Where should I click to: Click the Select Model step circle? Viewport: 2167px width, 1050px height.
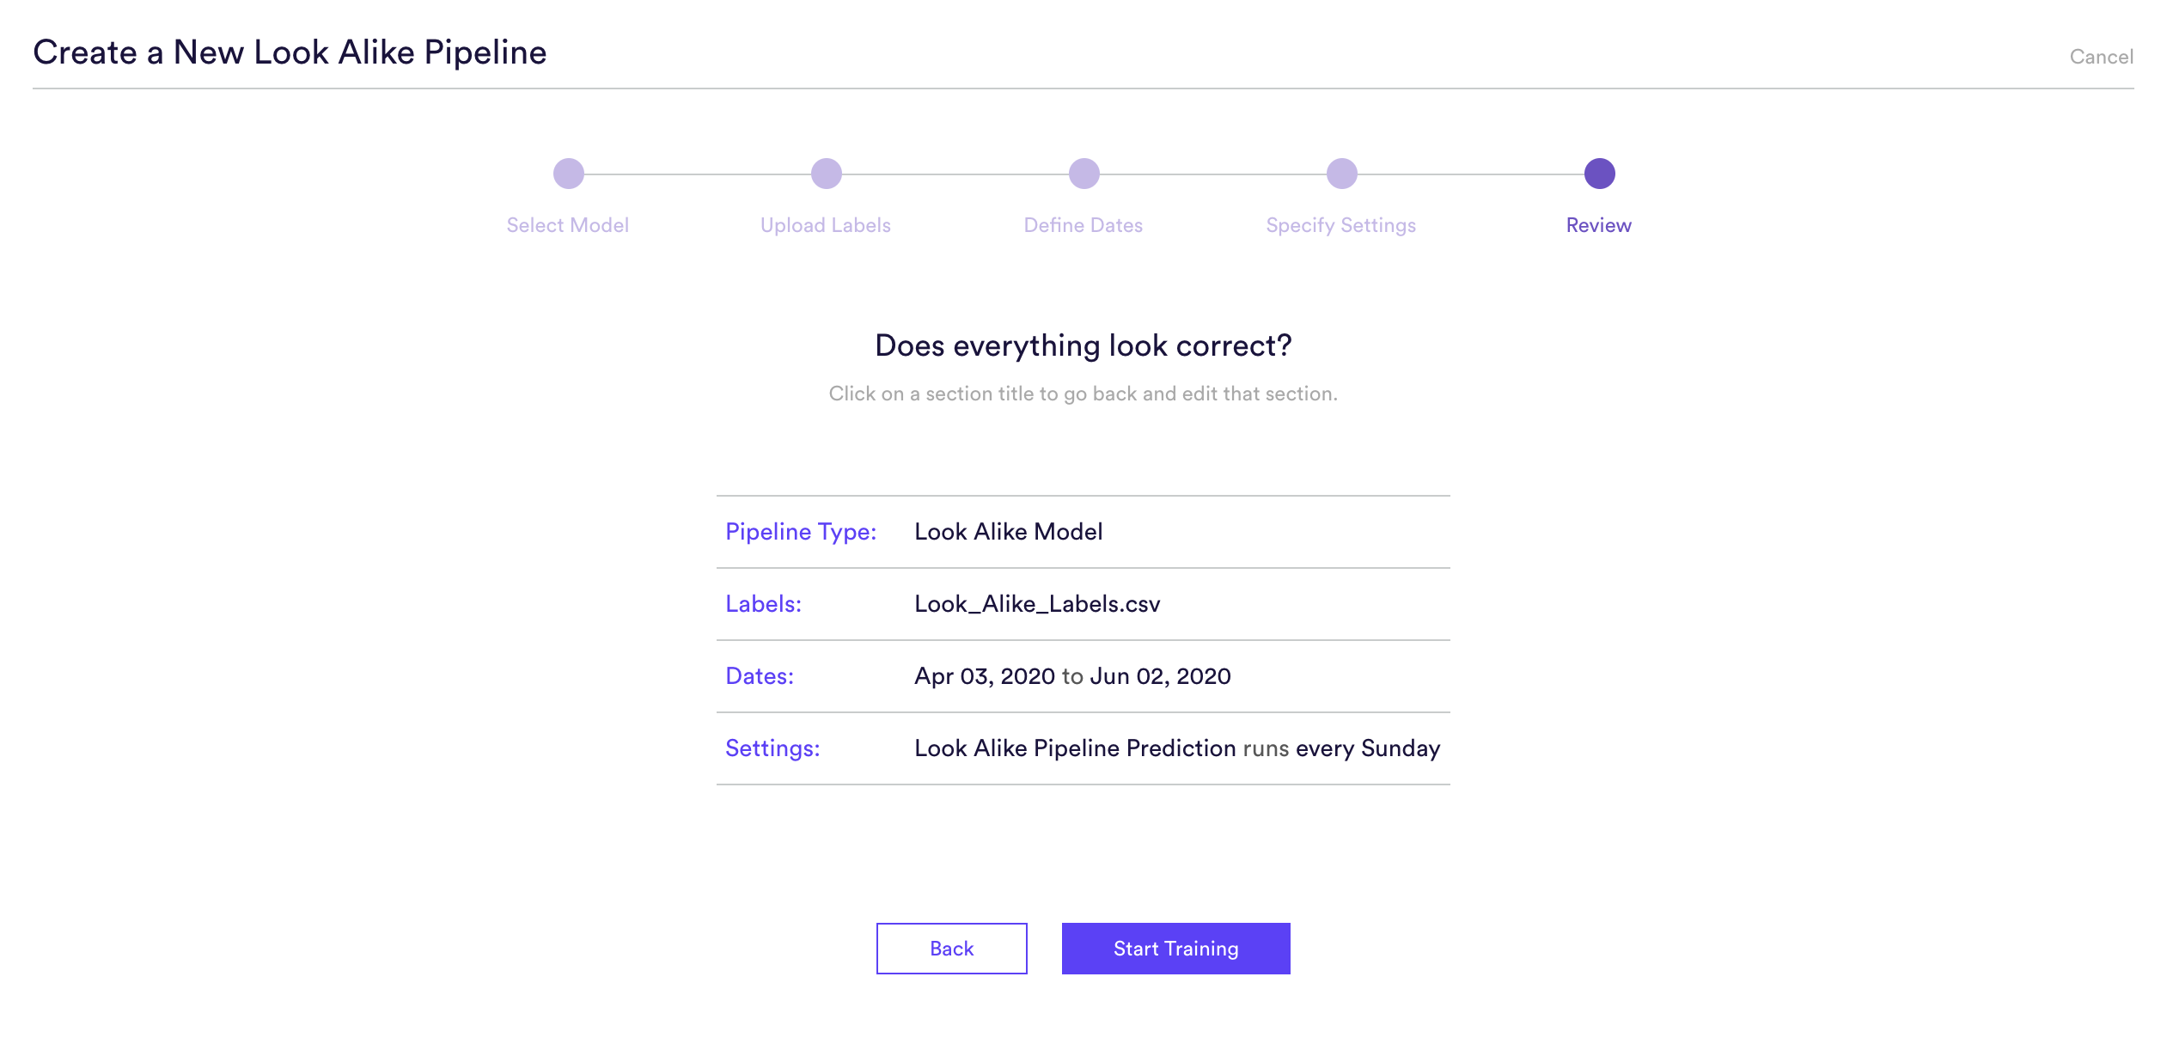(x=568, y=174)
